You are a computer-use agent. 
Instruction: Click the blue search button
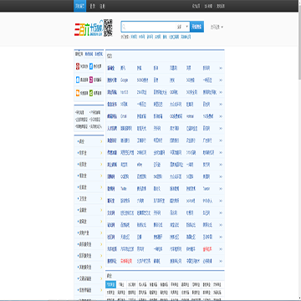pos(196,27)
